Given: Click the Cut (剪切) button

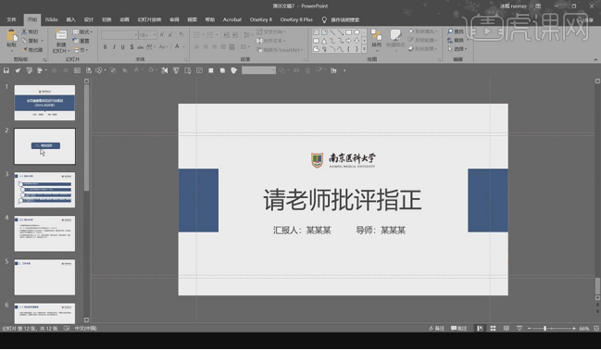Looking at the screenshot, I should pyautogui.click(x=30, y=31).
